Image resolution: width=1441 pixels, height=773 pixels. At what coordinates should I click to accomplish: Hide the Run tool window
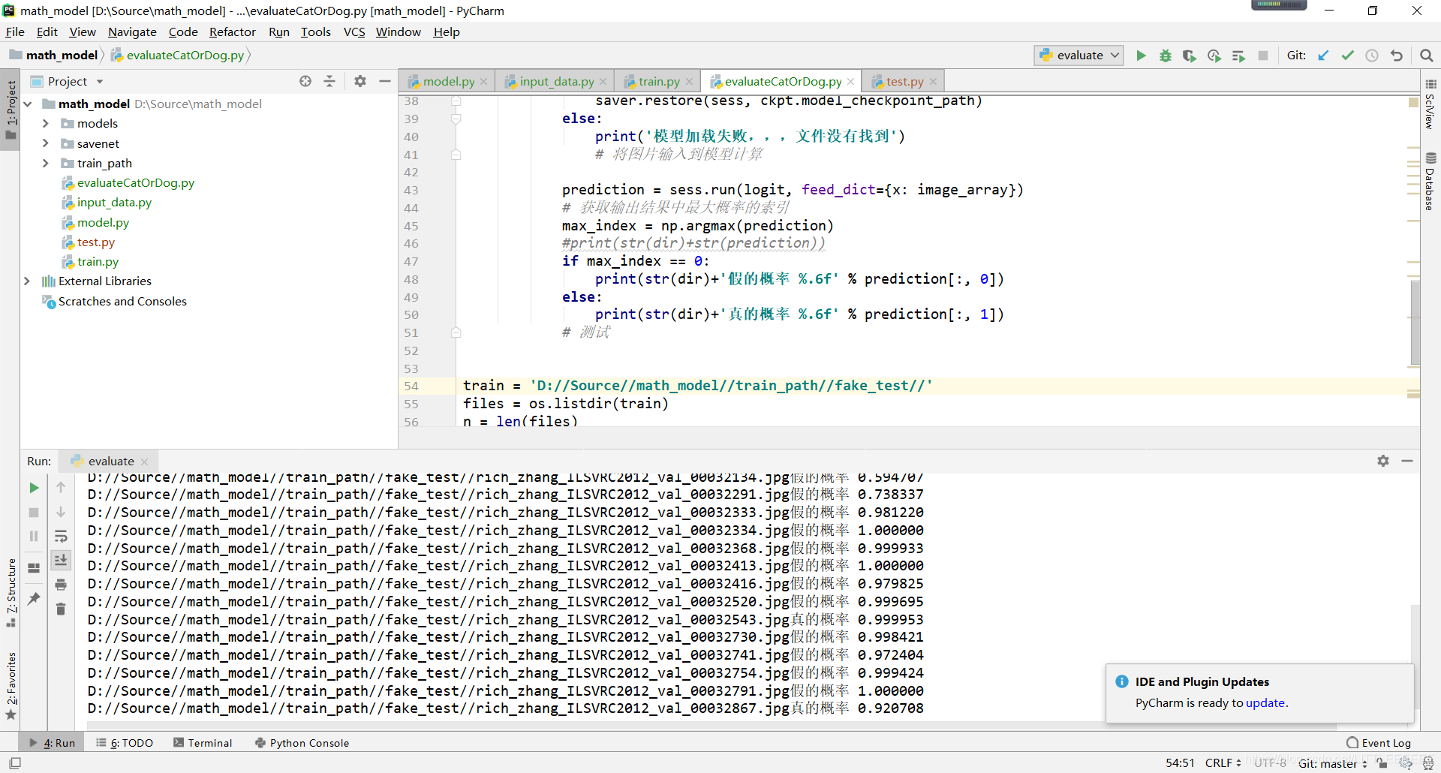(1407, 461)
